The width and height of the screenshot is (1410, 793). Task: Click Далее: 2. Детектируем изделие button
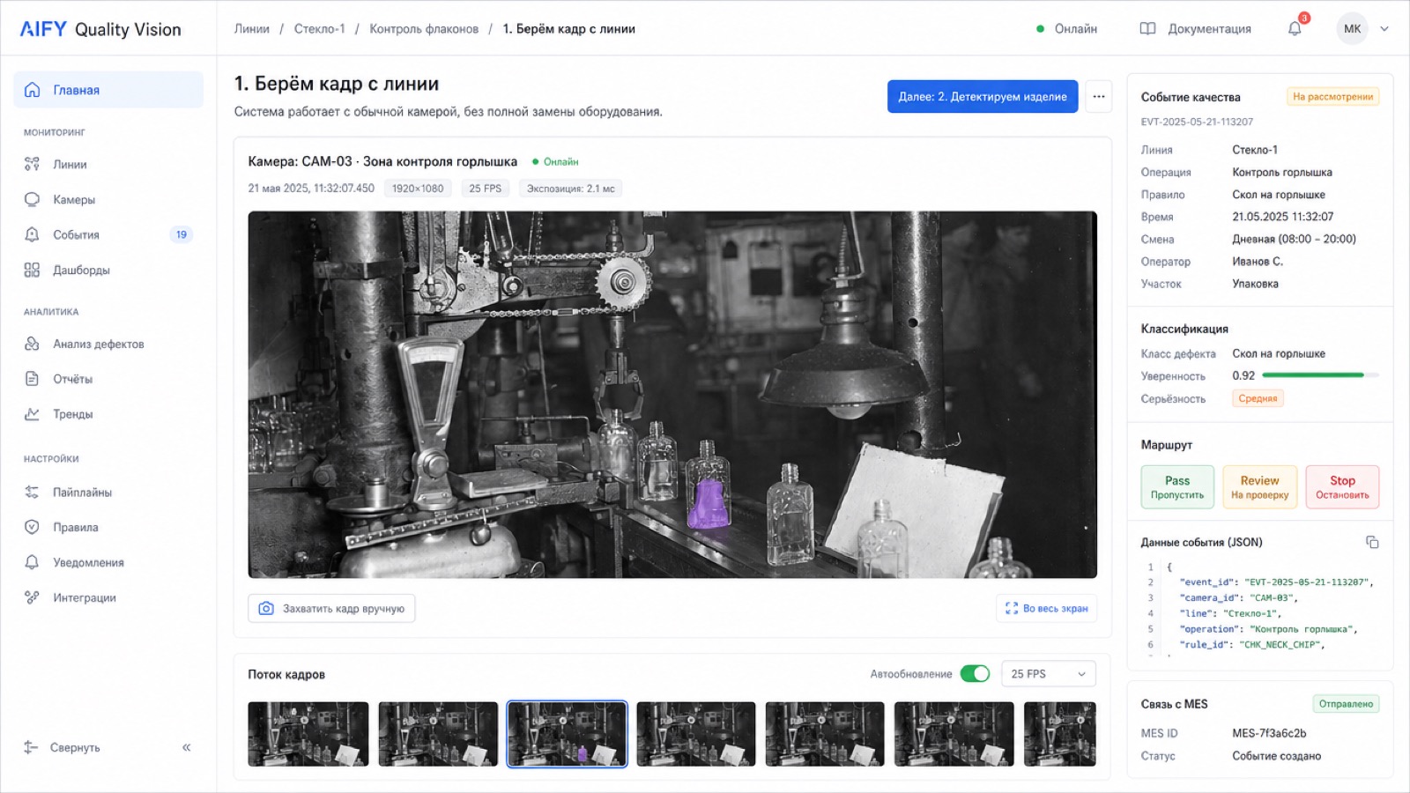(x=983, y=97)
